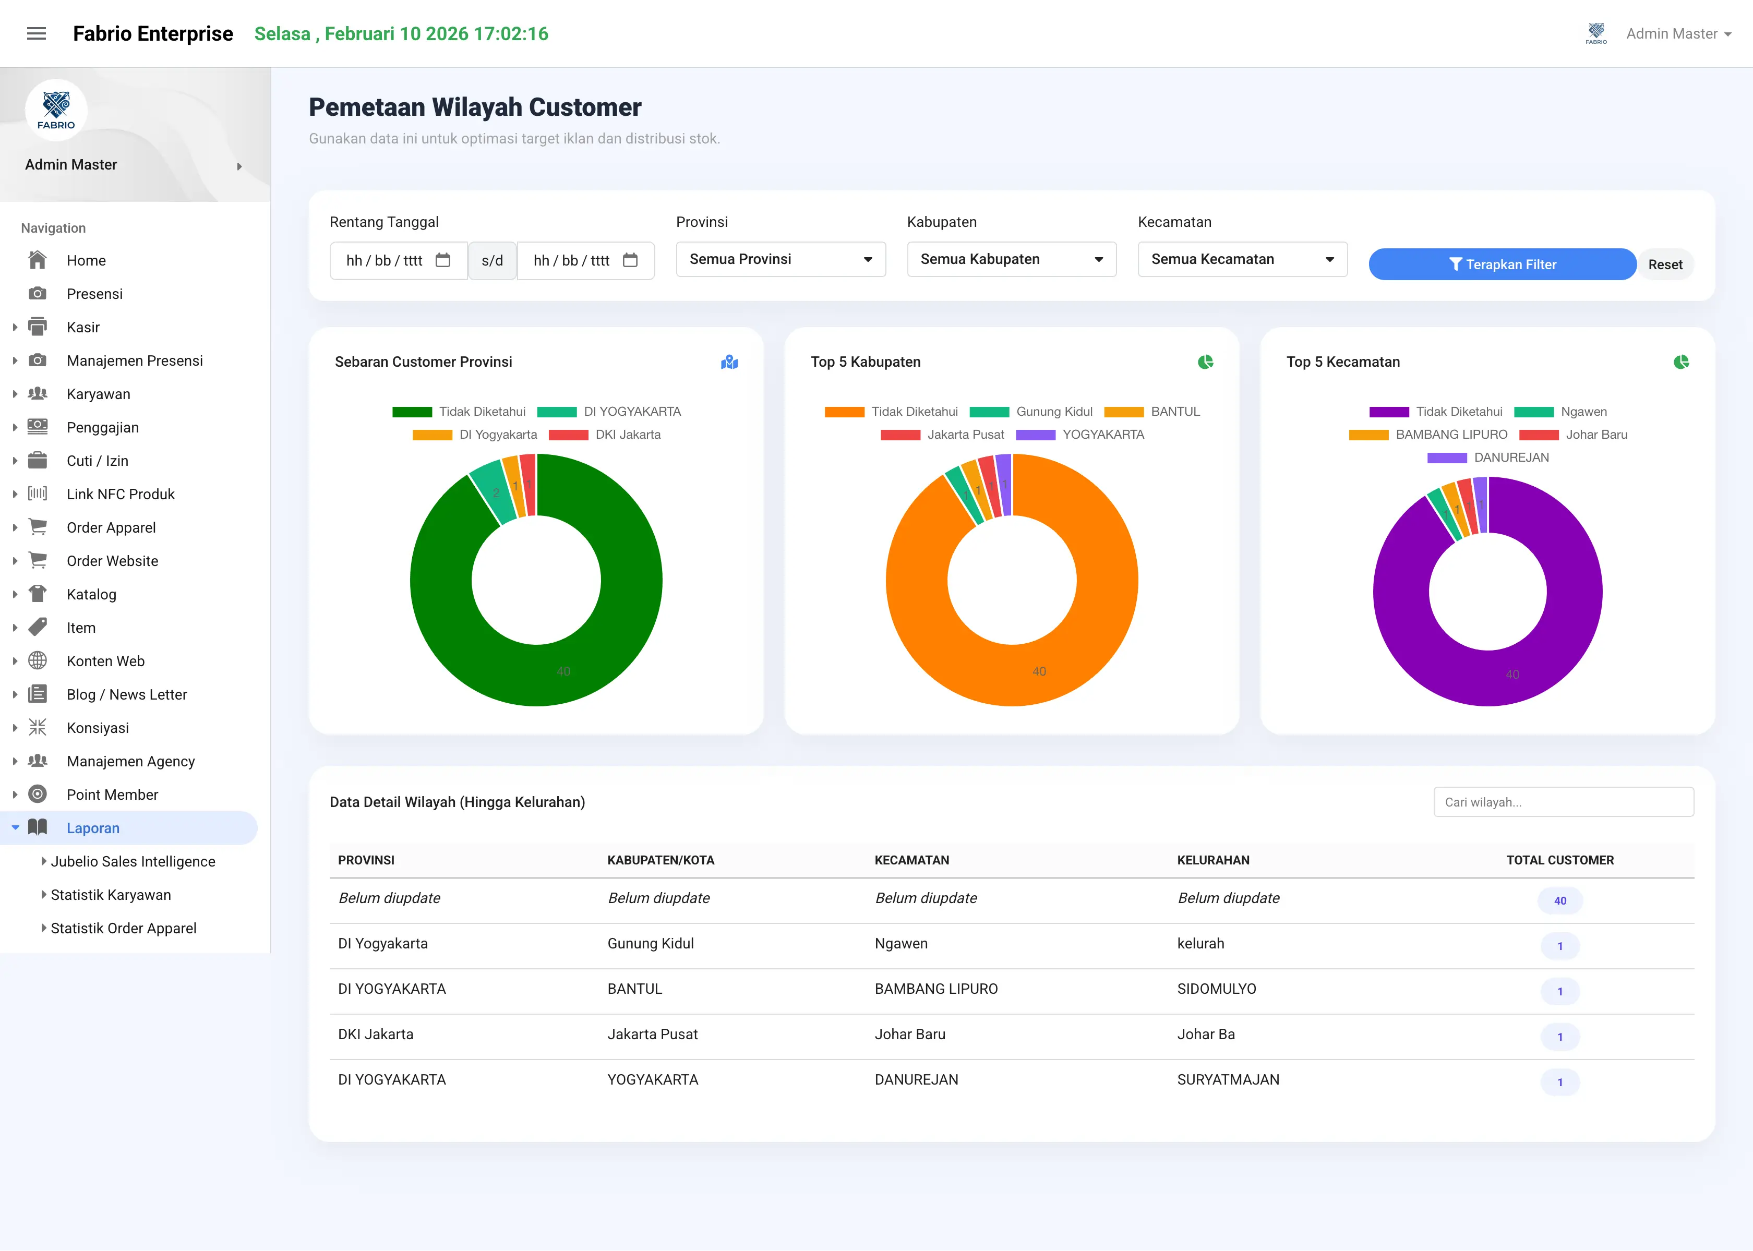The height and width of the screenshot is (1251, 1753).
Task: Click the Cari wilayah search field
Action: [x=1564, y=802]
